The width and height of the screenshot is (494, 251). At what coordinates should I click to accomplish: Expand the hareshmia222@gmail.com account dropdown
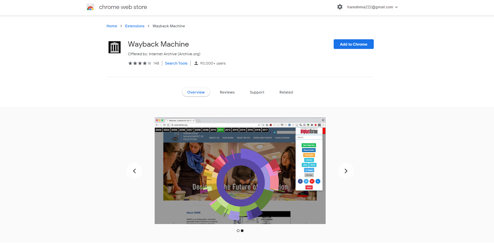pos(372,7)
